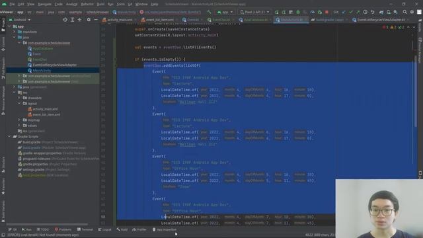Click the project panel horizontal scrollbar
423x238 pixels.
[47, 224]
